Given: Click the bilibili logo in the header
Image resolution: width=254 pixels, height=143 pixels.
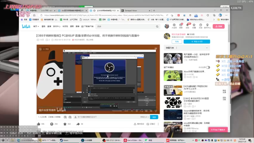Looking at the screenshot, I should 26,26.
